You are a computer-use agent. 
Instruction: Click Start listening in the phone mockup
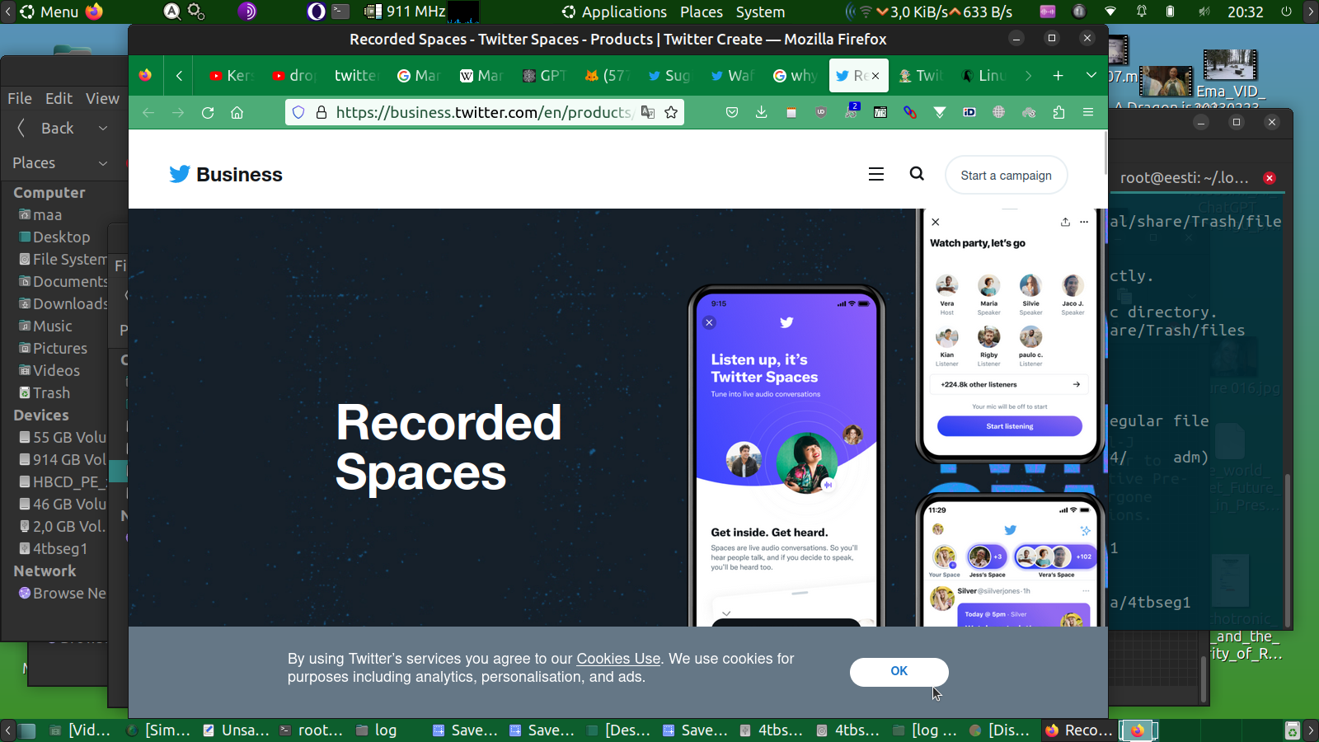1010,426
